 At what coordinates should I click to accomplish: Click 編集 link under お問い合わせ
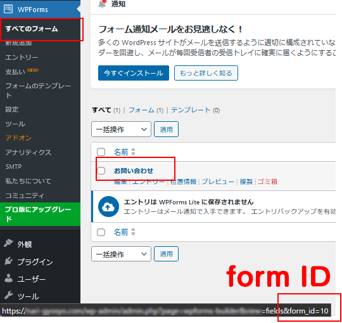(x=120, y=181)
